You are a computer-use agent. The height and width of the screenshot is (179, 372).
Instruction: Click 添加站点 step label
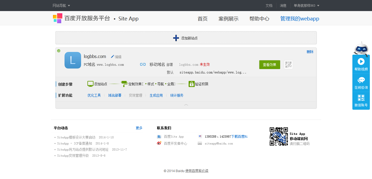pyautogui.click(x=101, y=84)
